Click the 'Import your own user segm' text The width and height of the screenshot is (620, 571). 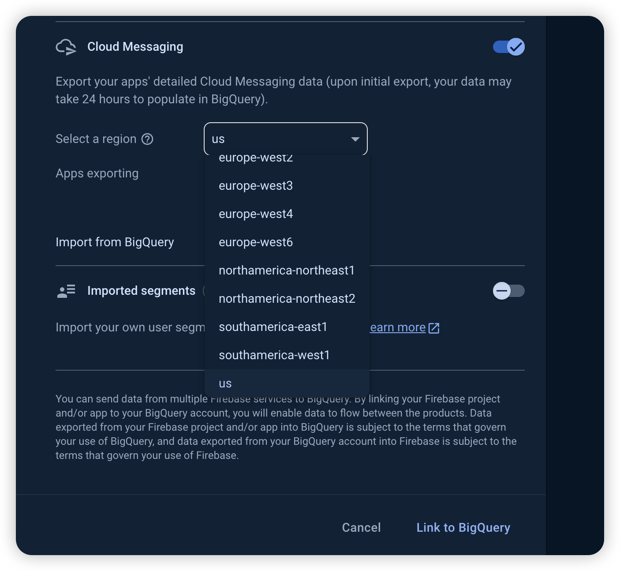(x=130, y=327)
